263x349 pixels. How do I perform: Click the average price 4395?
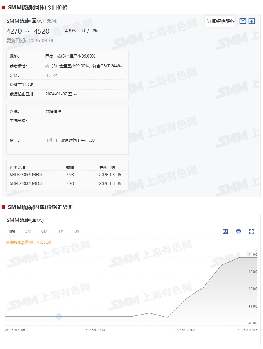tap(70, 31)
